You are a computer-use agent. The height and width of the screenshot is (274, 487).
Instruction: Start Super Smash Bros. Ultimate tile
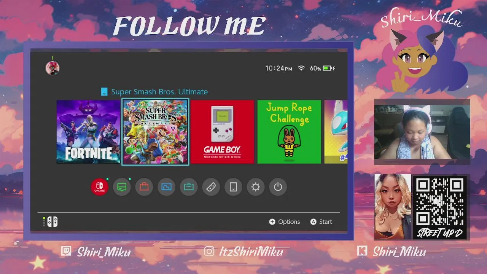point(155,132)
